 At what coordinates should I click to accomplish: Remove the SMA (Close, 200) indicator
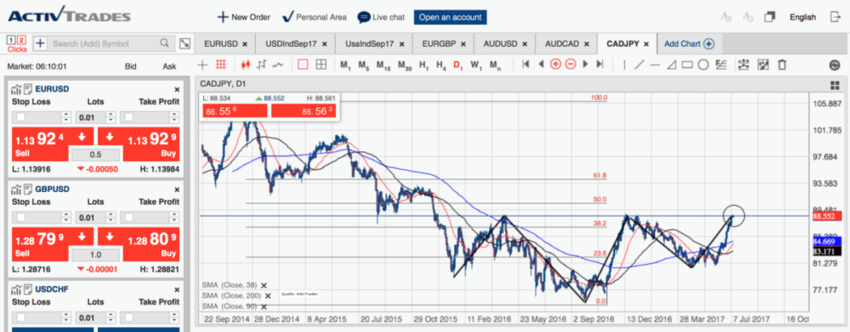coord(267,295)
